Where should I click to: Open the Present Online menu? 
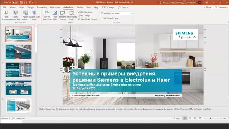(25, 15)
